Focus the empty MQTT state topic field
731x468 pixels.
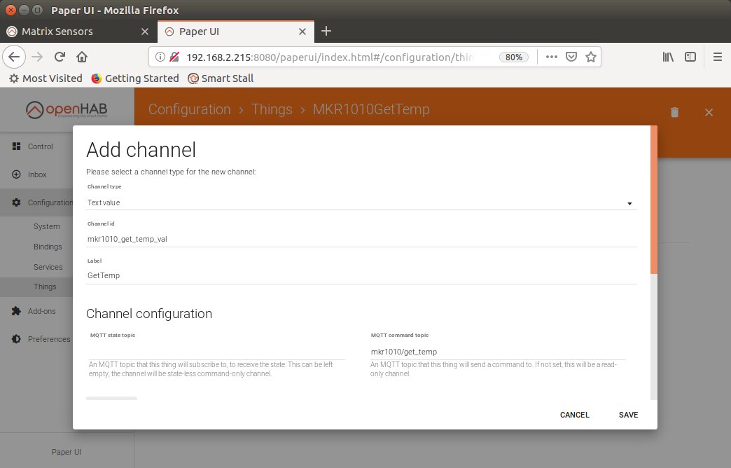(217, 351)
